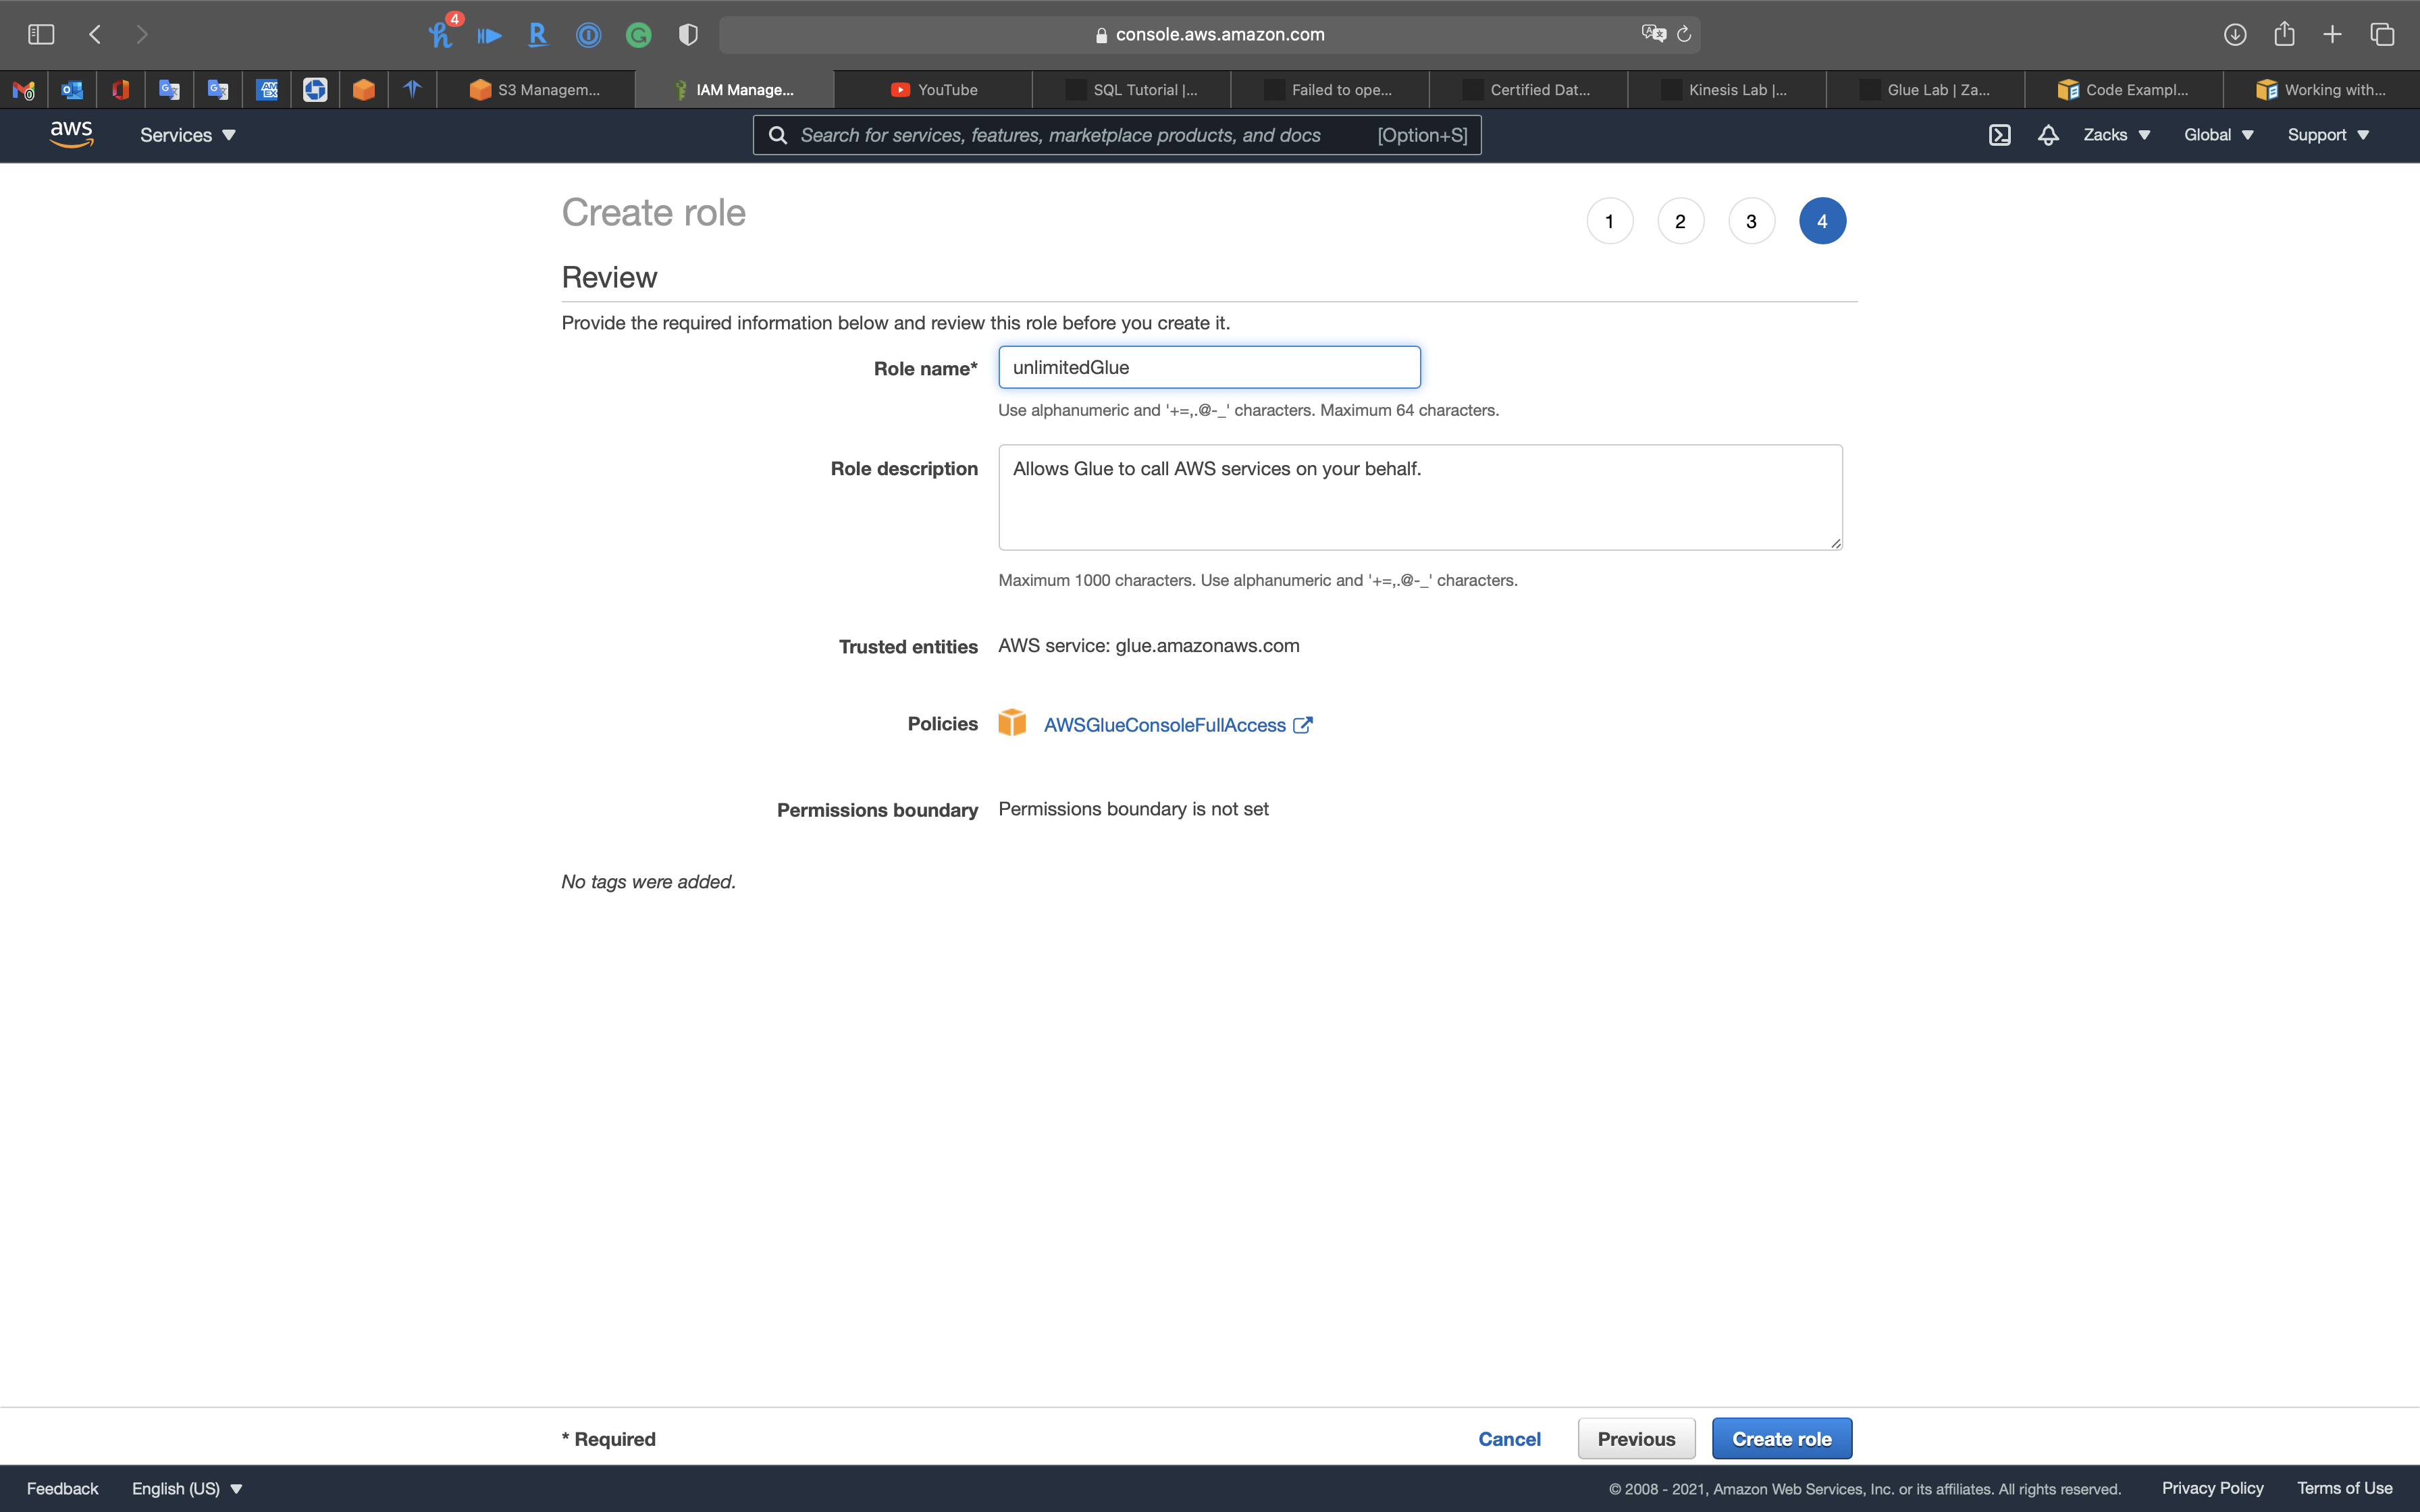Open the external link icon beside AWSGlueConsoleFullAccess
The width and height of the screenshot is (2420, 1512).
[x=1302, y=725]
